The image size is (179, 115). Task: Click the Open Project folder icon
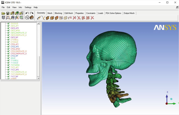tap(3, 13)
